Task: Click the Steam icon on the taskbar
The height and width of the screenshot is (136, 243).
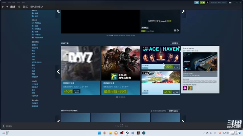Action: [x=127, y=133]
